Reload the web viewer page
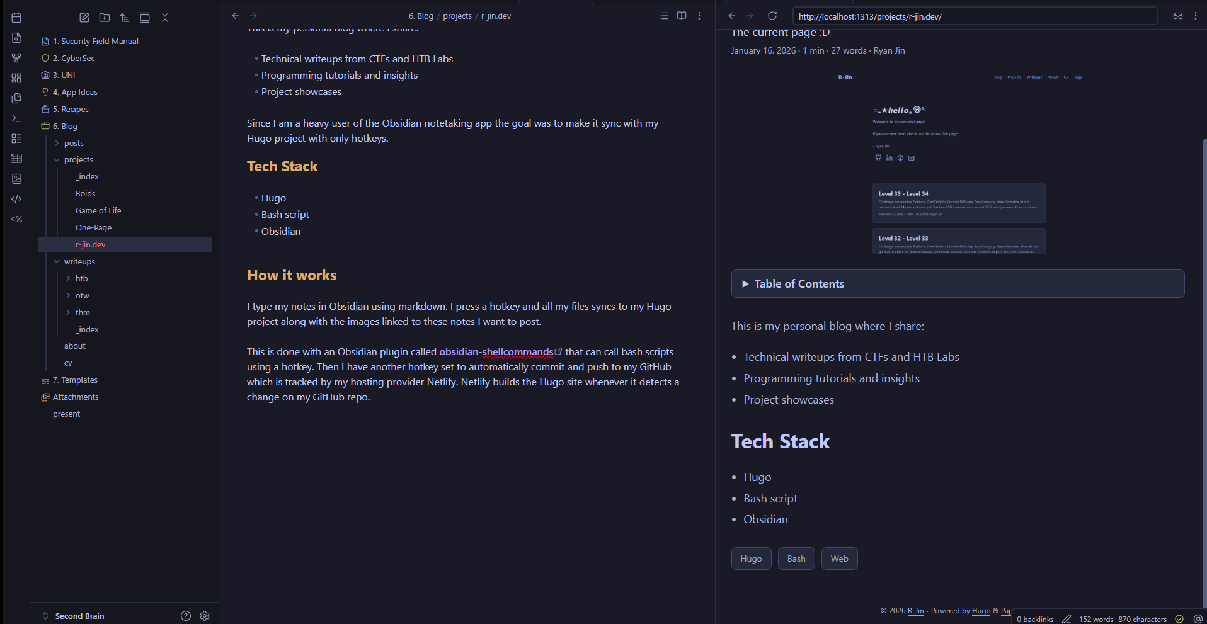The image size is (1207, 624). tap(772, 16)
